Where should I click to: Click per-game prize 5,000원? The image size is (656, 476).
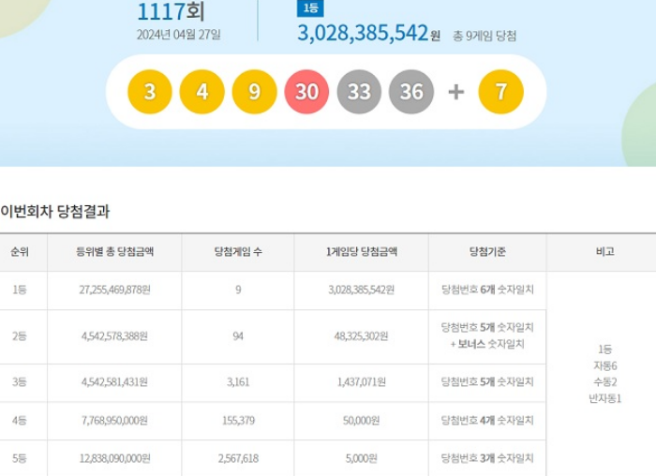(362, 458)
